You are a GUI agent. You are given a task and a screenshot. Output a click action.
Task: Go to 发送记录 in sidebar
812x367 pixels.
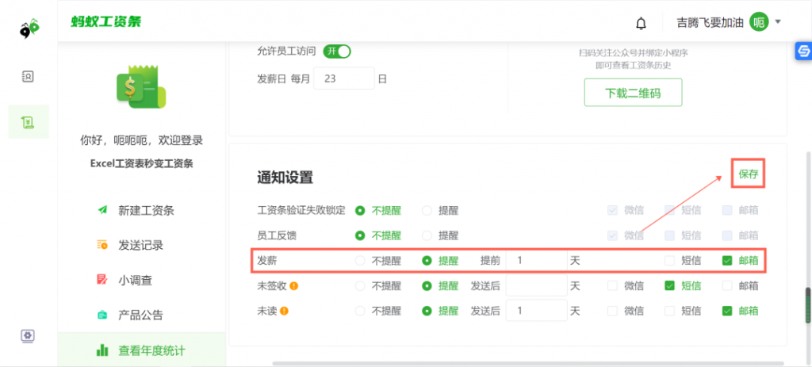pyautogui.click(x=140, y=245)
